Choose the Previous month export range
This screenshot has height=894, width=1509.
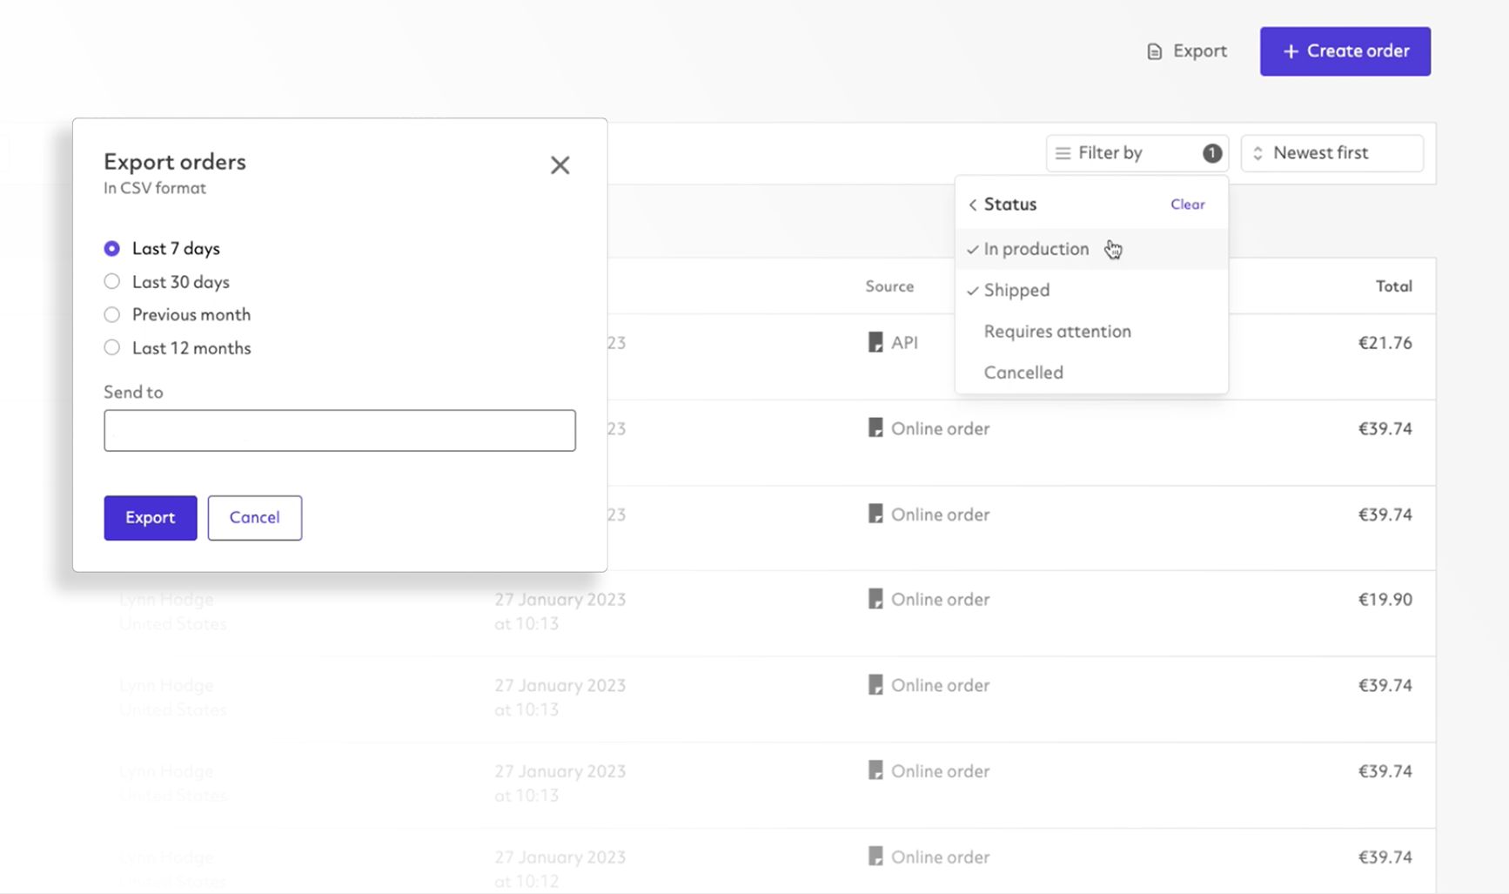tap(111, 314)
